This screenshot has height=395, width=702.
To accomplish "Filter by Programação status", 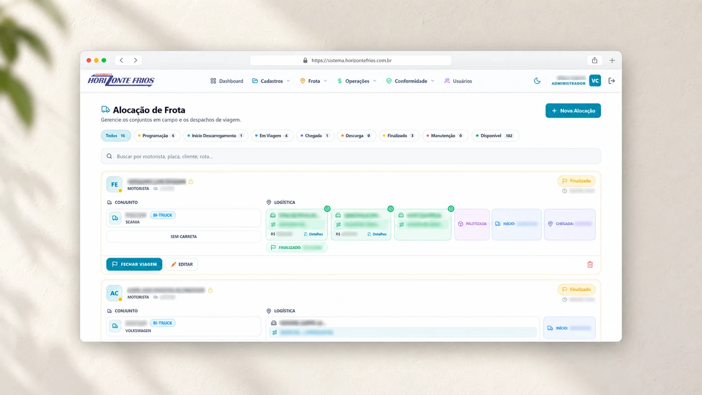I will (x=157, y=136).
